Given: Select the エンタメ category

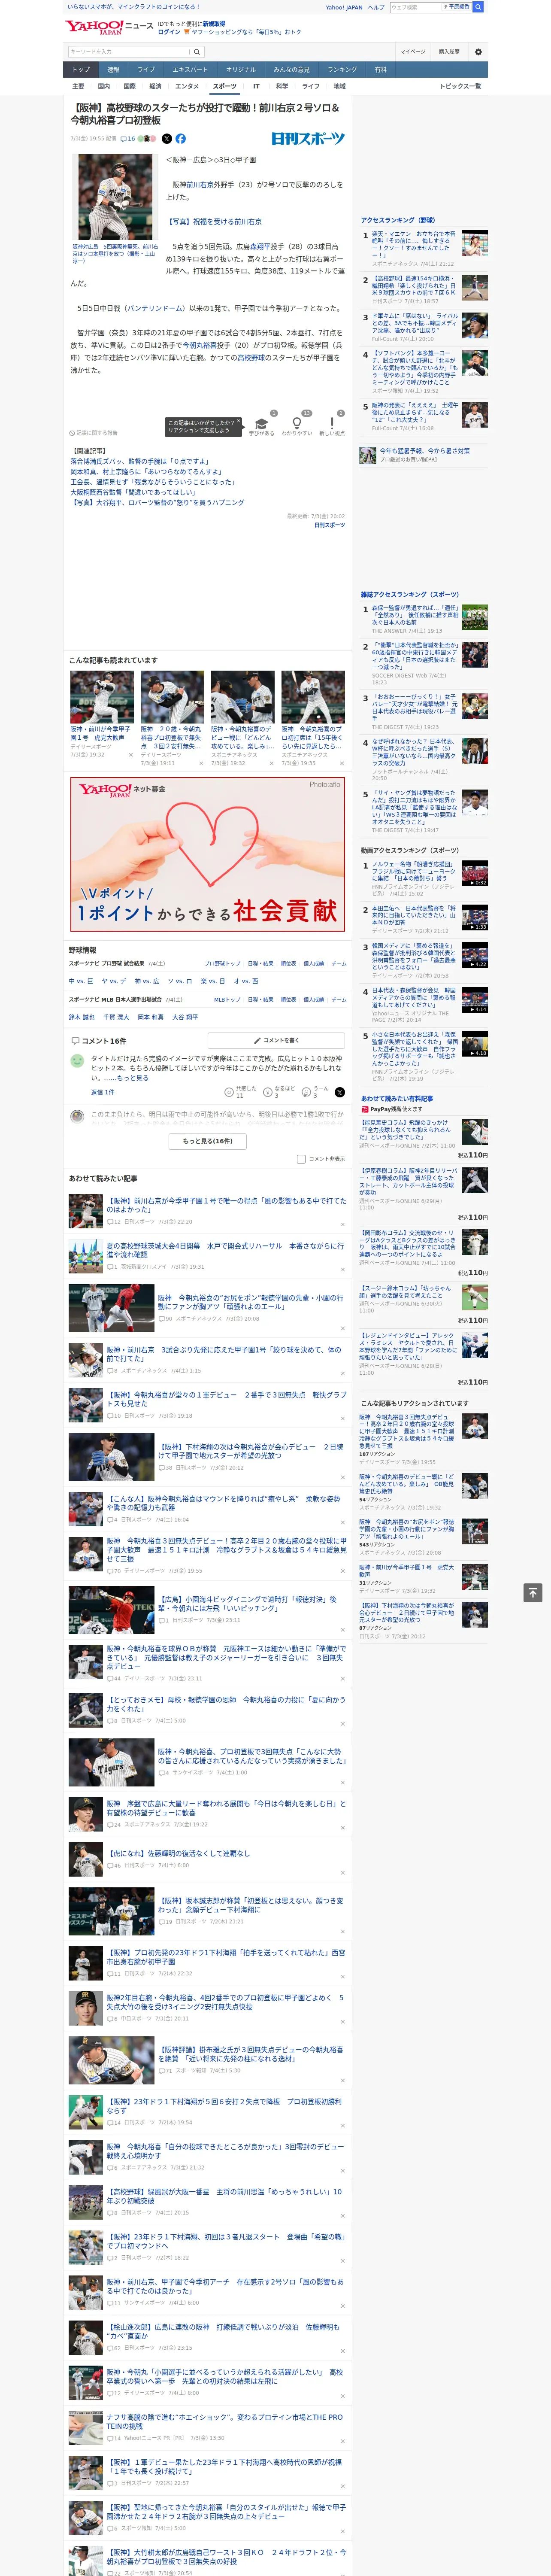Looking at the screenshot, I should pos(187,86).
